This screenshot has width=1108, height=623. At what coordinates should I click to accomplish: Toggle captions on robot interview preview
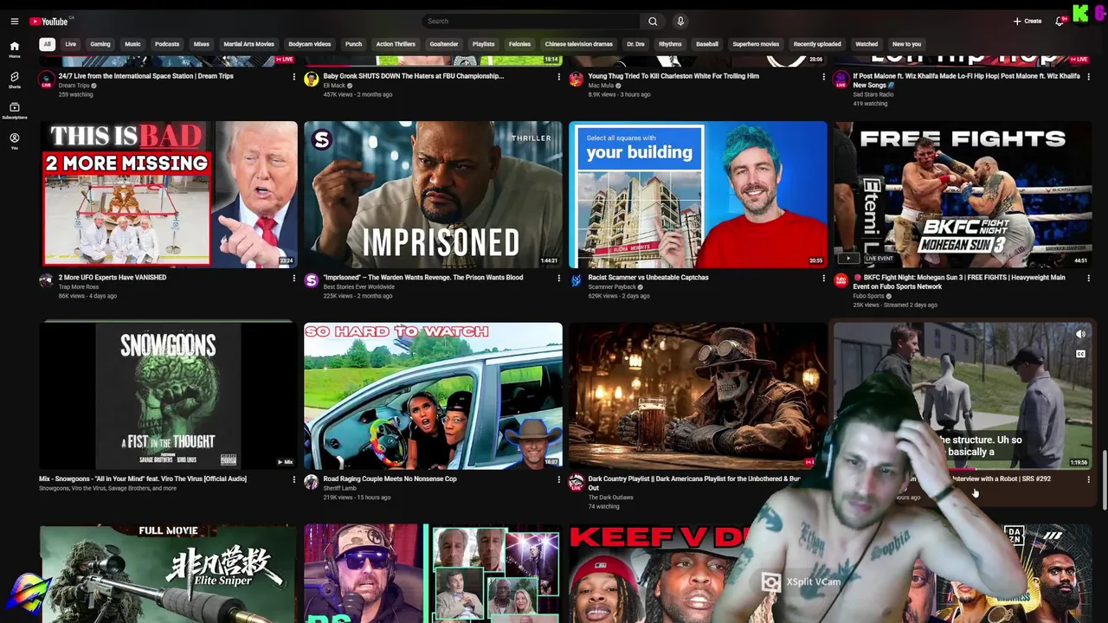[1080, 354]
